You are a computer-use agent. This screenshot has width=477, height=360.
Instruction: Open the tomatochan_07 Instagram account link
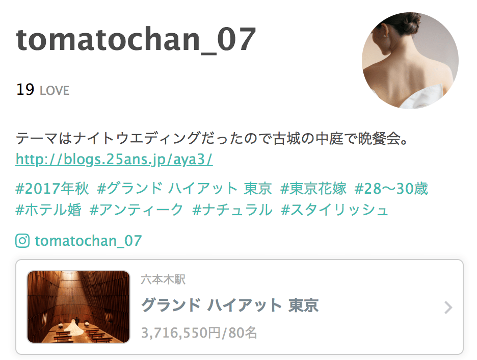click(88, 241)
